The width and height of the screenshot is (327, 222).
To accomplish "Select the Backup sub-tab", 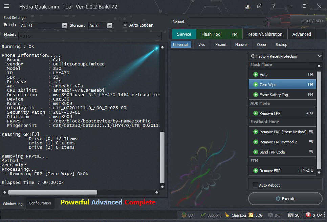I will (x=281, y=45).
